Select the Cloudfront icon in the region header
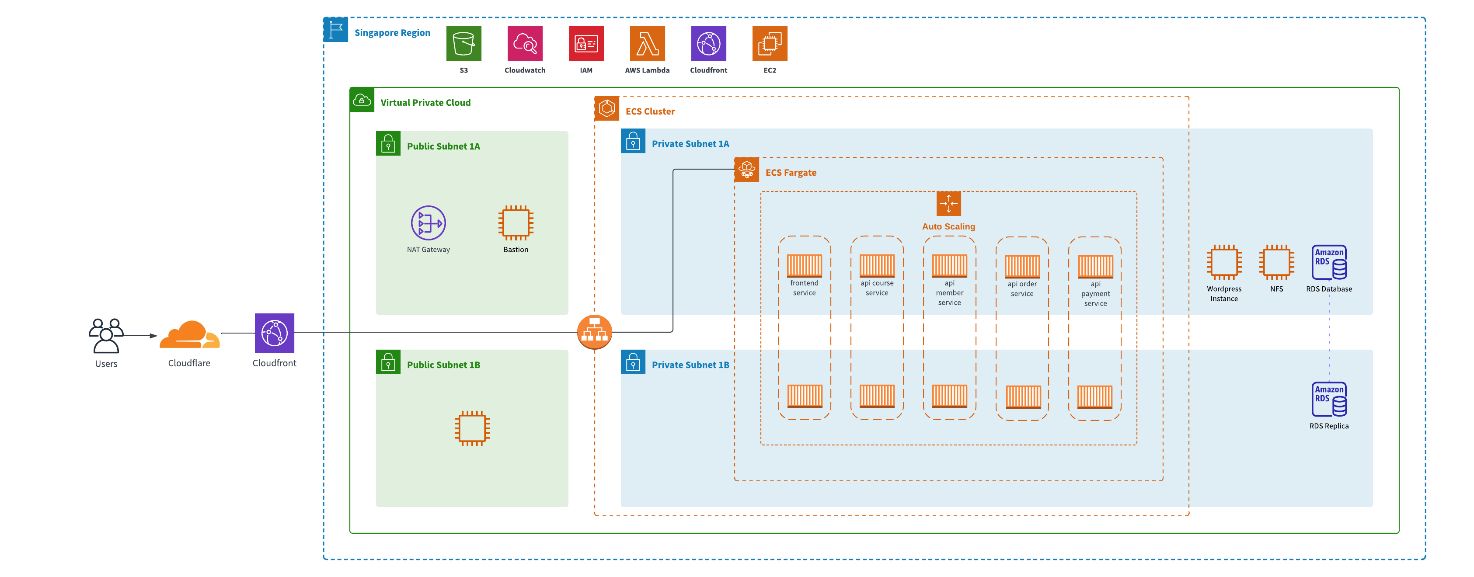Image resolution: width=1474 pixels, height=577 pixels. coord(708,45)
